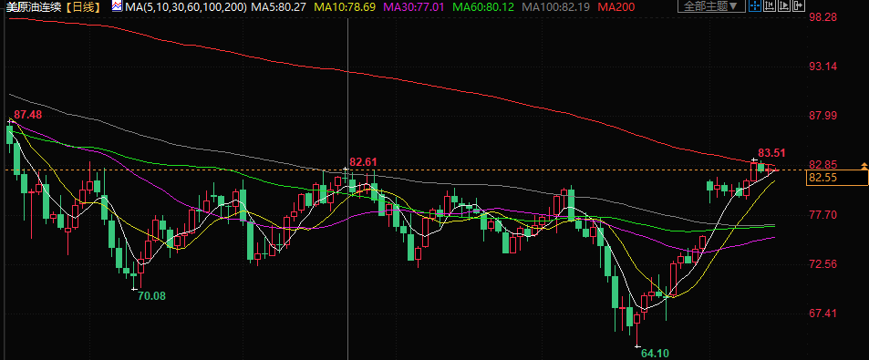Click the 77.70 axis price label

822,215
